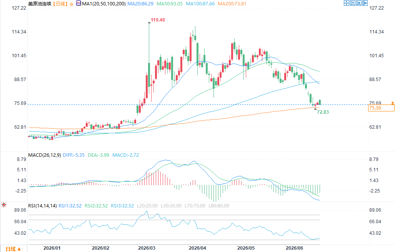Click the 119.48 high price label
Viewport: 395px width, 252px height.
point(158,20)
